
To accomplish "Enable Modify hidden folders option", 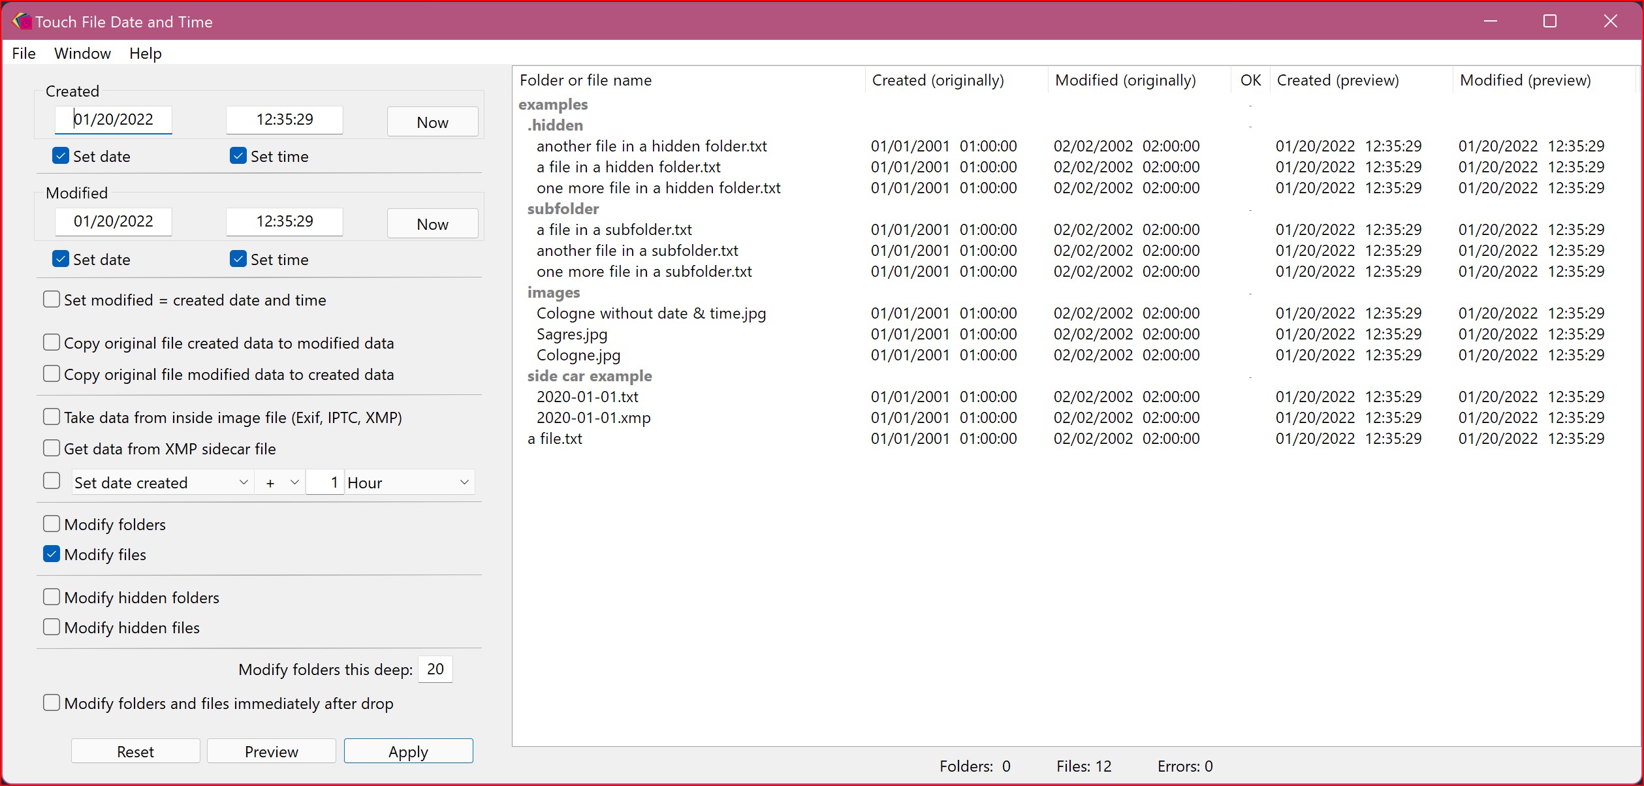I will point(52,597).
